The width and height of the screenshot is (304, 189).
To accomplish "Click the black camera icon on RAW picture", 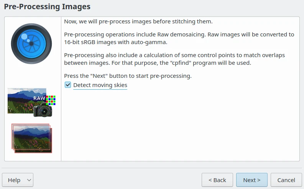I will point(43,111).
